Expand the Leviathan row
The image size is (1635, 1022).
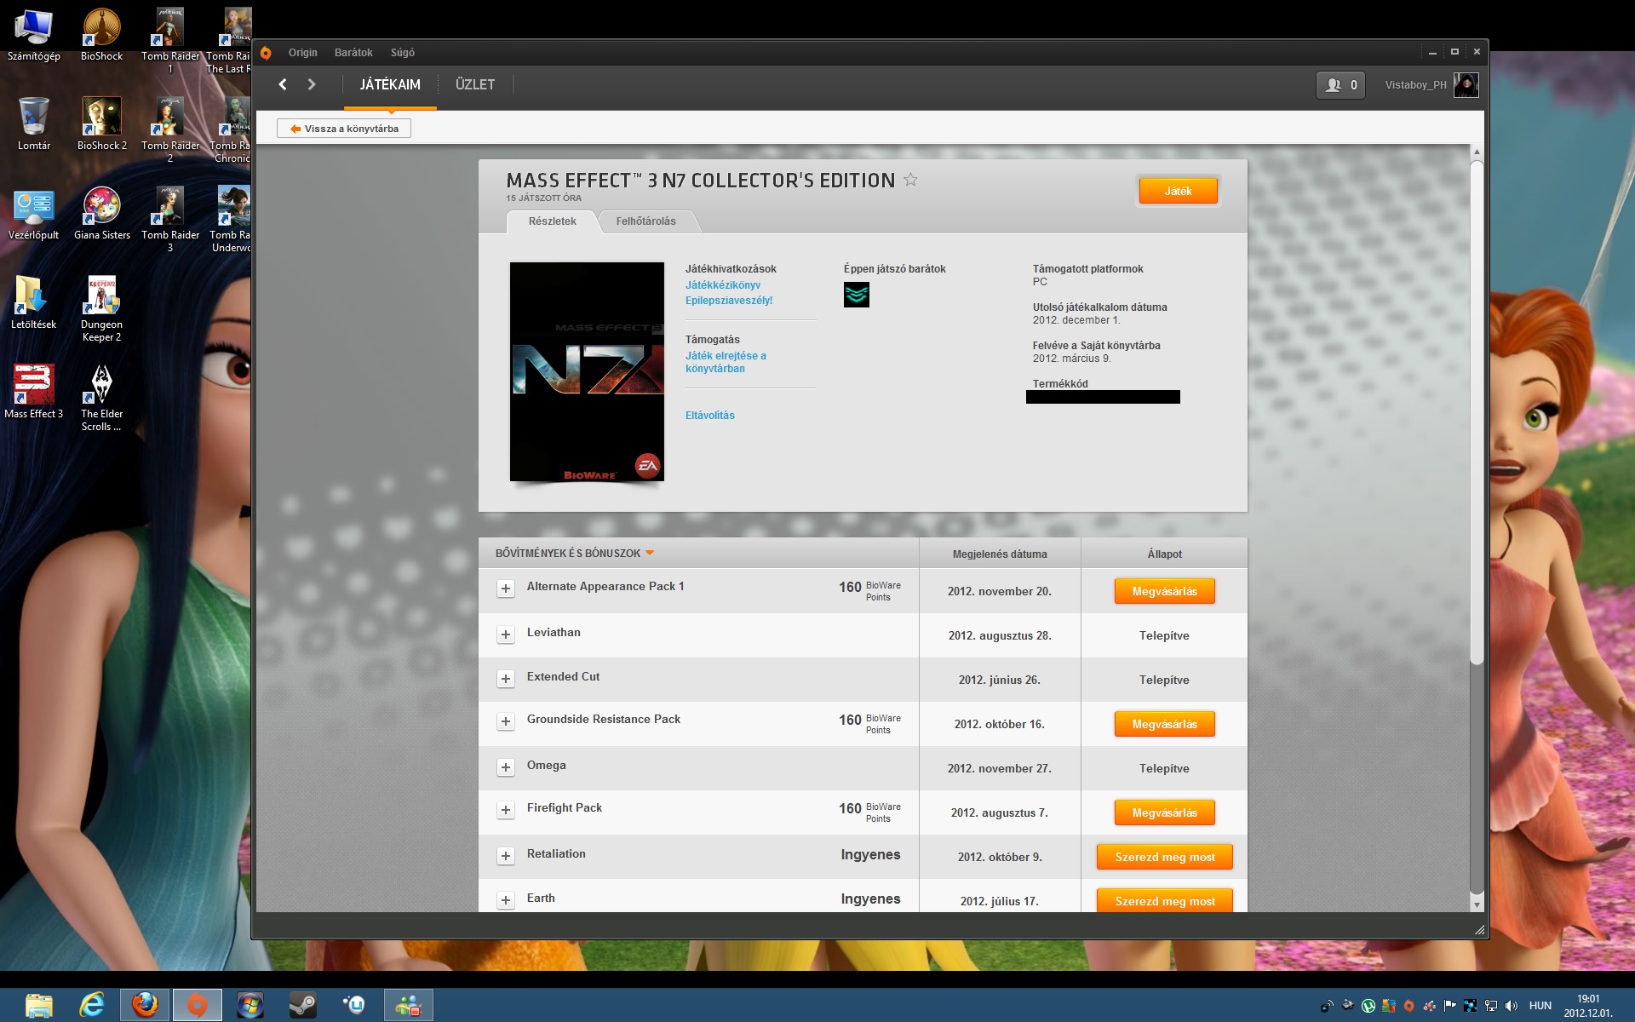point(506,634)
